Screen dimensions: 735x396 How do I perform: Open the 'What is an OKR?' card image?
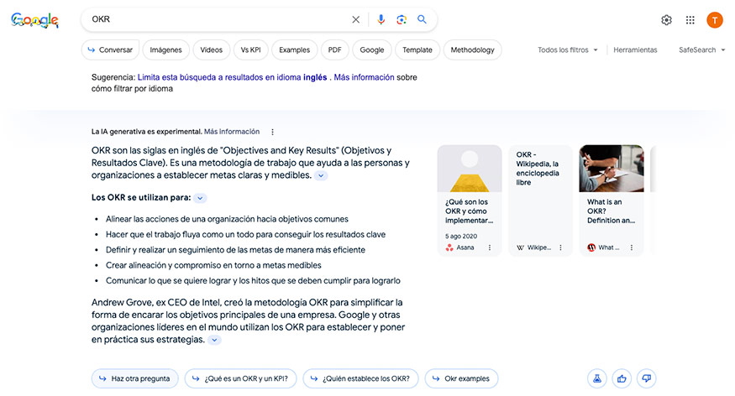[x=612, y=169]
